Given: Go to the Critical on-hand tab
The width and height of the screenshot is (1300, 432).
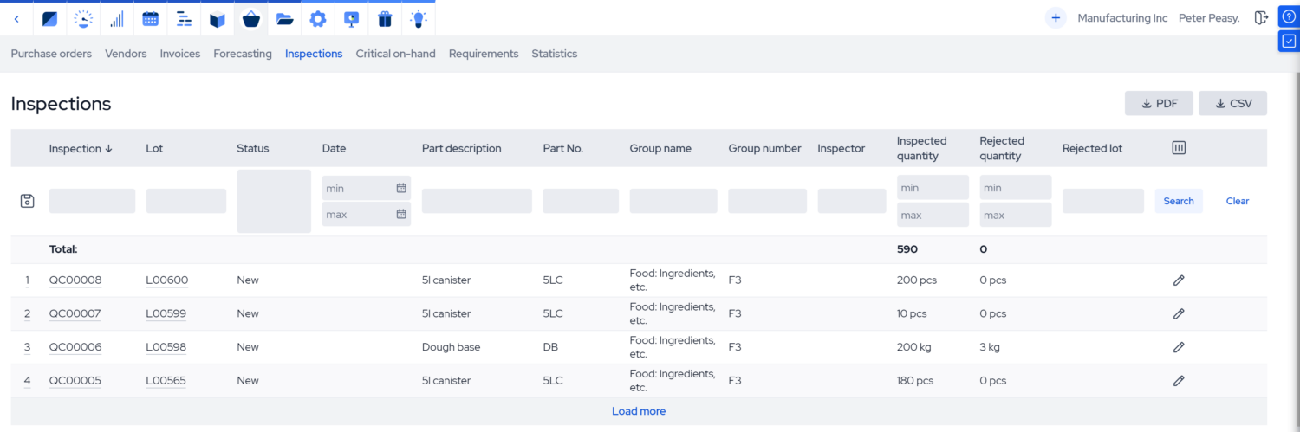Looking at the screenshot, I should click(x=395, y=54).
